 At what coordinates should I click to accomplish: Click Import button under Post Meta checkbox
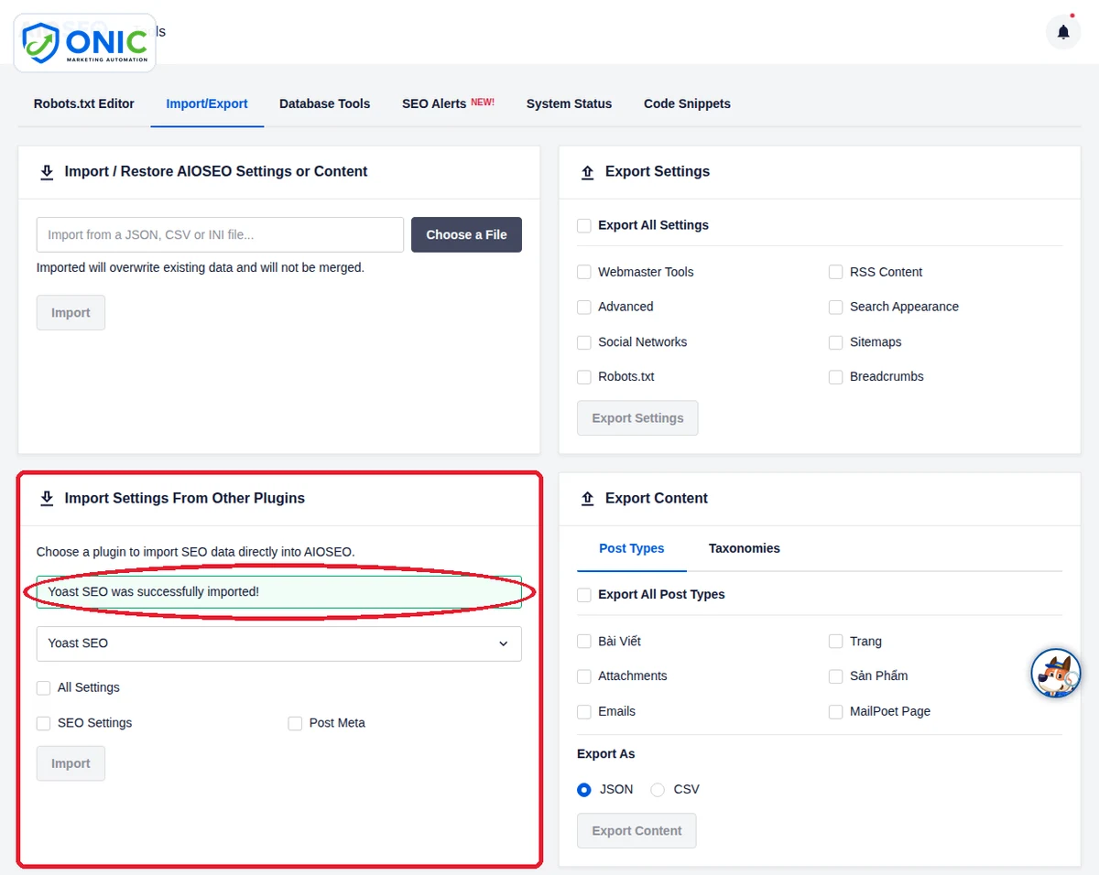point(71,763)
